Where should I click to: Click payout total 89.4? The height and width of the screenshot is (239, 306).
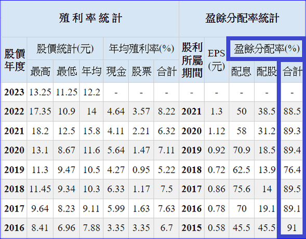point(292,150)
